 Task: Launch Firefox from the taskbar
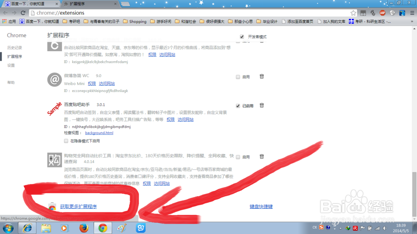84,228
